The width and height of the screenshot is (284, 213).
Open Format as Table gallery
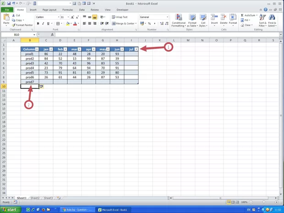click(192, 20)
